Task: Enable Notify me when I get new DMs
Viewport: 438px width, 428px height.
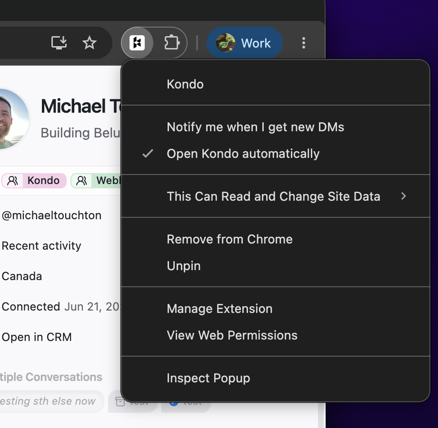Action: point(276,127)
